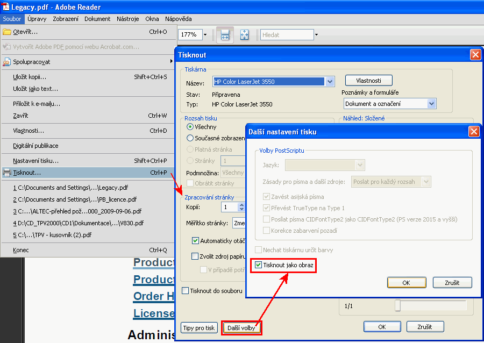The width and height of the screenshot is (484, 343).
Task: Confirm Další nastavení tisku with OK
Action: point(406,283)
